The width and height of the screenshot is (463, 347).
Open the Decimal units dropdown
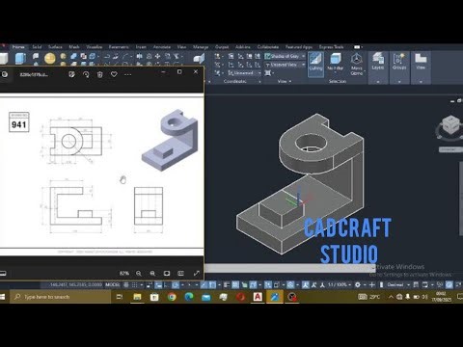397,284
